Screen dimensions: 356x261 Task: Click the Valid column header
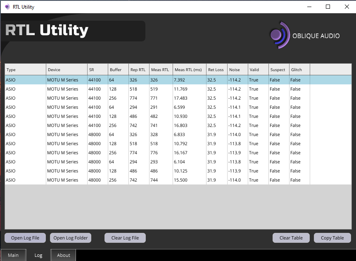(259, 69)
